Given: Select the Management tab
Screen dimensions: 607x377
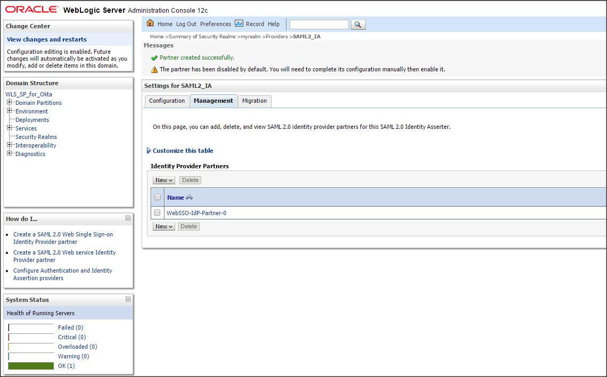Looking at the screenshot, I should coord(214,101).
